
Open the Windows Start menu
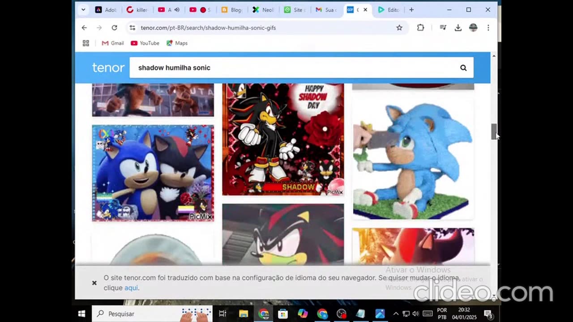pos(82,314)
